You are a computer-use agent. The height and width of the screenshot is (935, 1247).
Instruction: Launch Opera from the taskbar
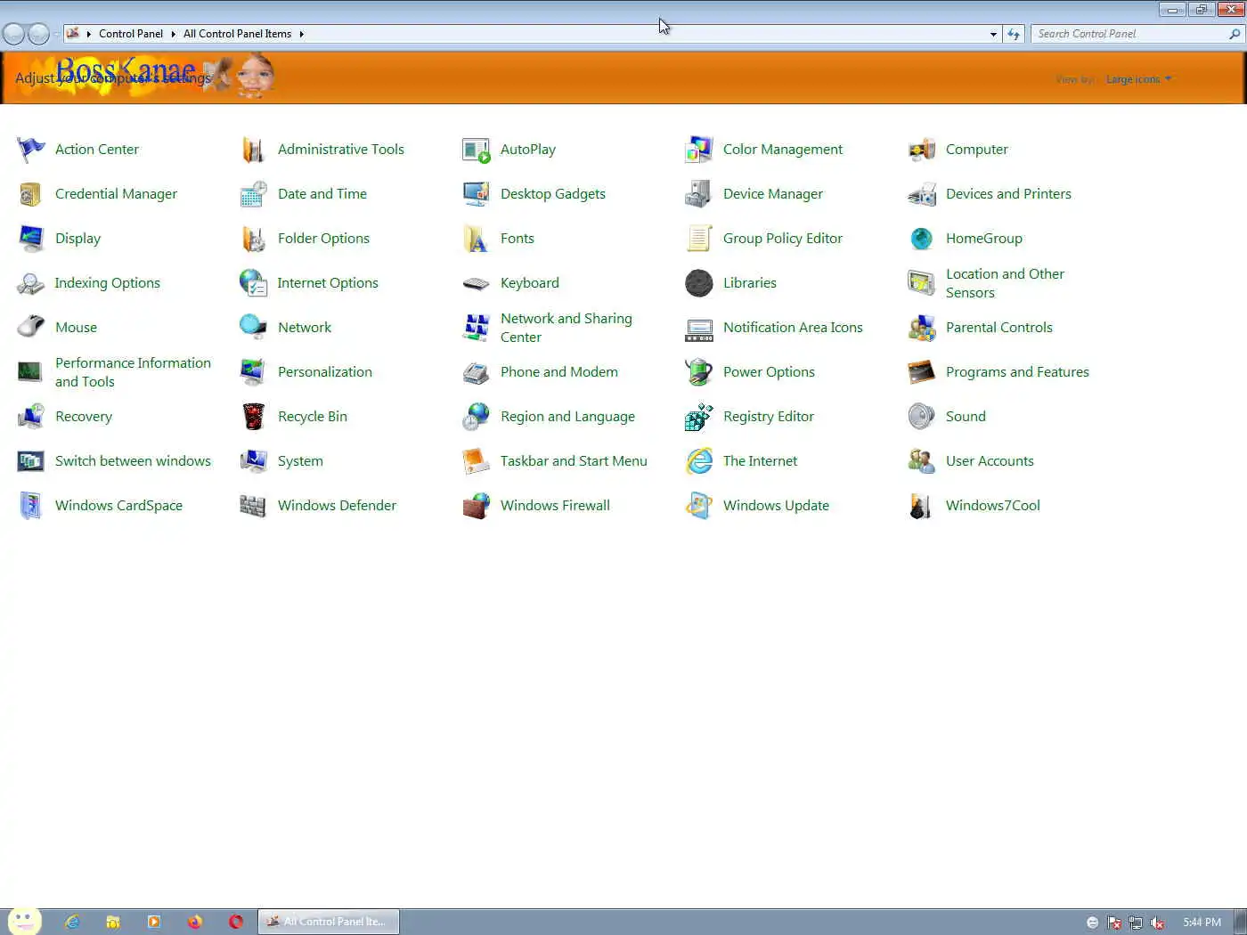(235, 922)
